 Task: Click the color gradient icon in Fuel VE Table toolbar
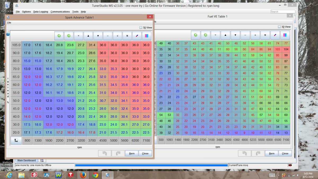(285, 35)
